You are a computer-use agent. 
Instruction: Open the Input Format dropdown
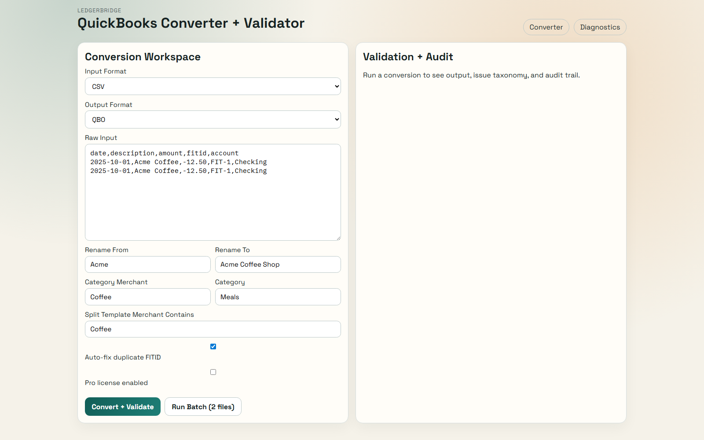click(x=213, y=86)
